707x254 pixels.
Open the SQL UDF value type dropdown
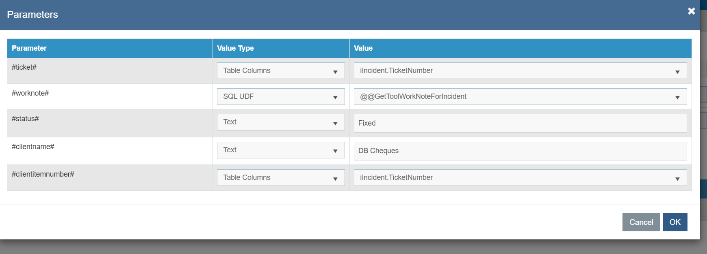point(281,97)
